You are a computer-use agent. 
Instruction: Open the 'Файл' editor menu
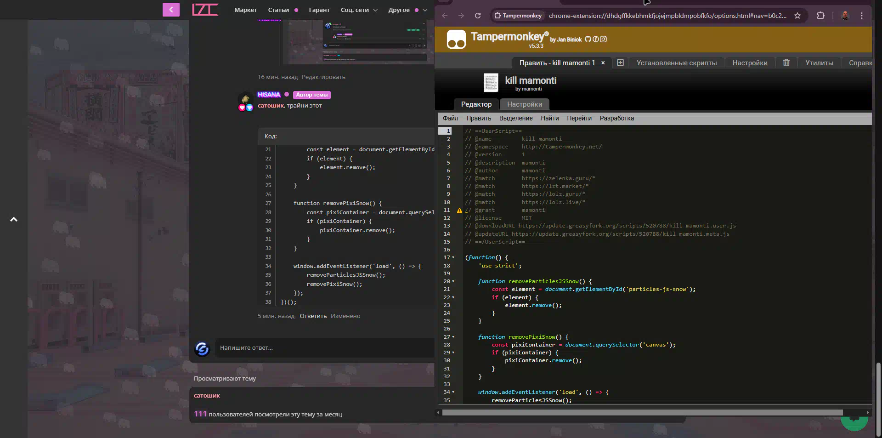(x=450, y=118)
